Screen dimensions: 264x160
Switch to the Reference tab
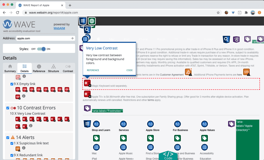coord(39,68)
